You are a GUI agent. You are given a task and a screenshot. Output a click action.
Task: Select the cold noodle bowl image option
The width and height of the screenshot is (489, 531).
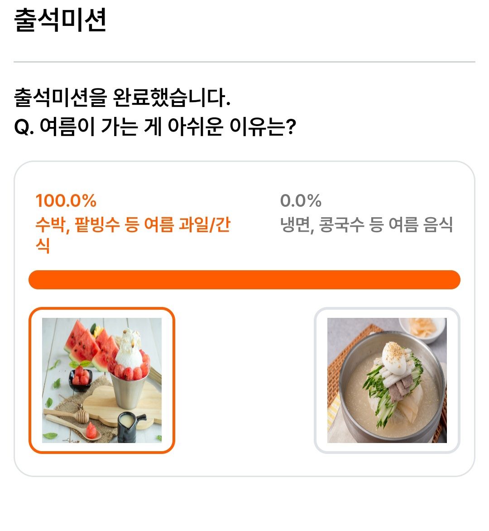(387, 380)
